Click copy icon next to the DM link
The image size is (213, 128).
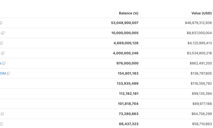coord(8,73)
